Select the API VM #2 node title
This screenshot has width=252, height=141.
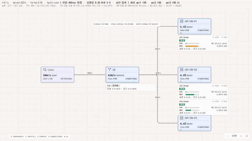pos(191,70)
